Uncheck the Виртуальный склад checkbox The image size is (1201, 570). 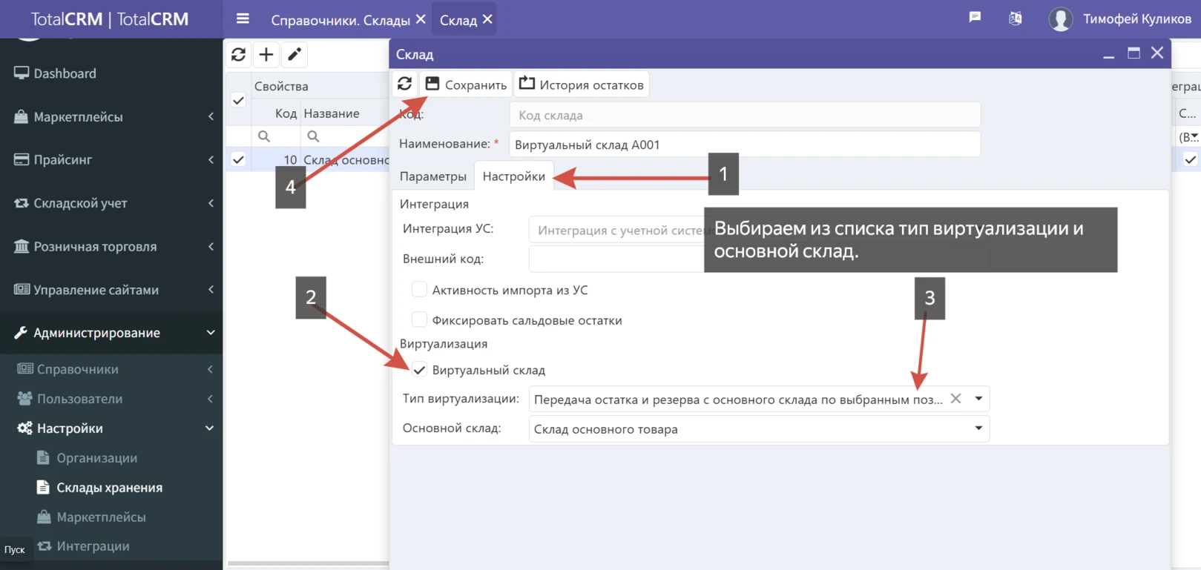click(x=419, y=370)
